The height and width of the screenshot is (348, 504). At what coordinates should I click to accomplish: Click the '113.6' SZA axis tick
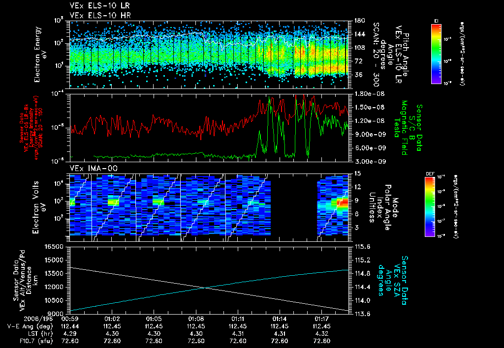(363, 314)
